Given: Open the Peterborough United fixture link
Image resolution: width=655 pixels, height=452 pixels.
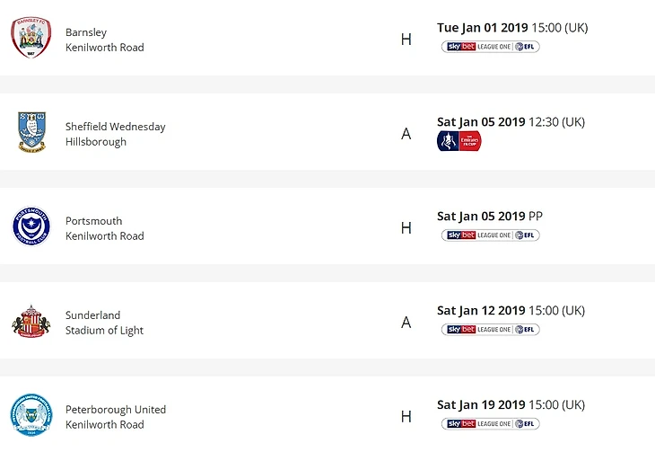Looking at the screenshot, I should point(115,410).
